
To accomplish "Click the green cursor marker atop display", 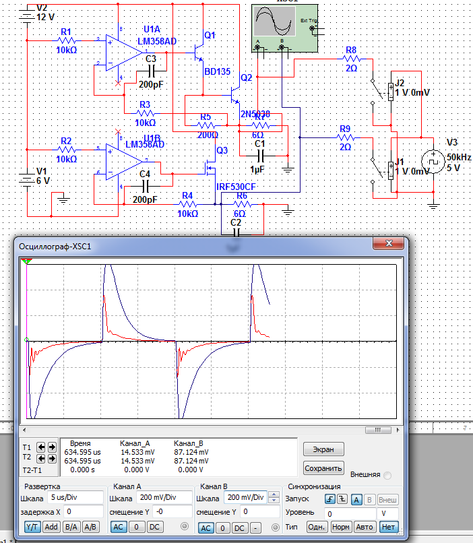I will point(26,261).
